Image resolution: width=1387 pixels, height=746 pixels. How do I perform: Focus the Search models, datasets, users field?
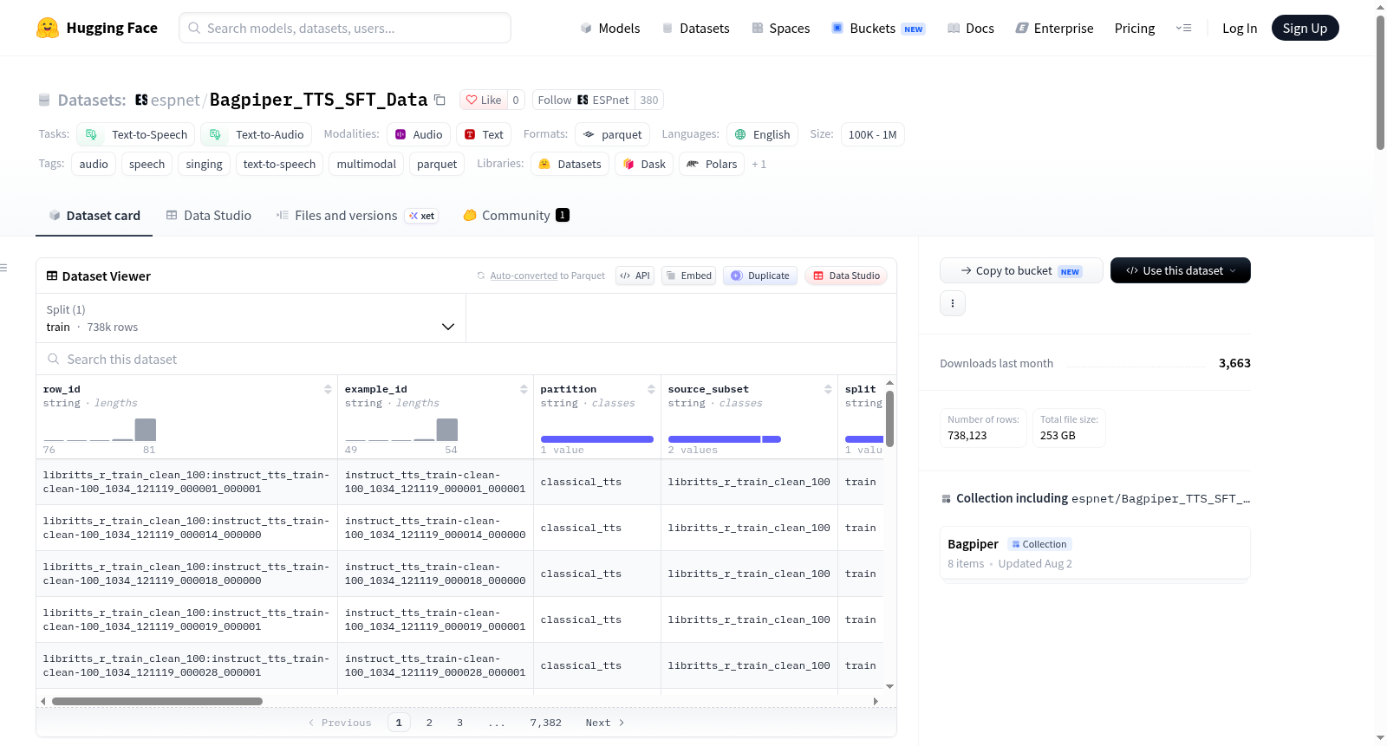(x=345, y=28)
